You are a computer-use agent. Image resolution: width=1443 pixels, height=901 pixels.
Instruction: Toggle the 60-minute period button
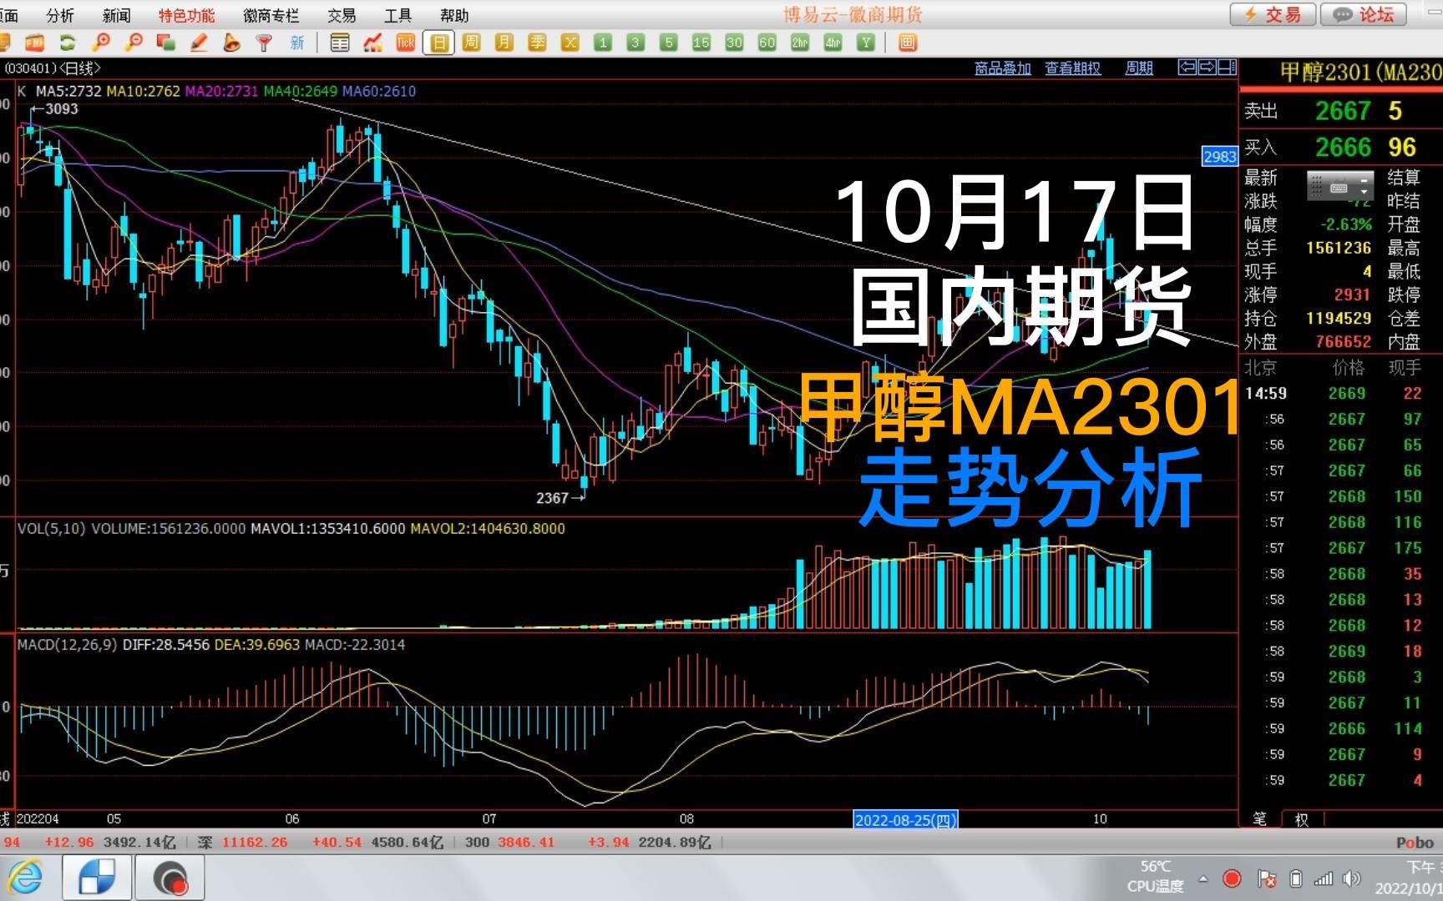click(767, 43)
